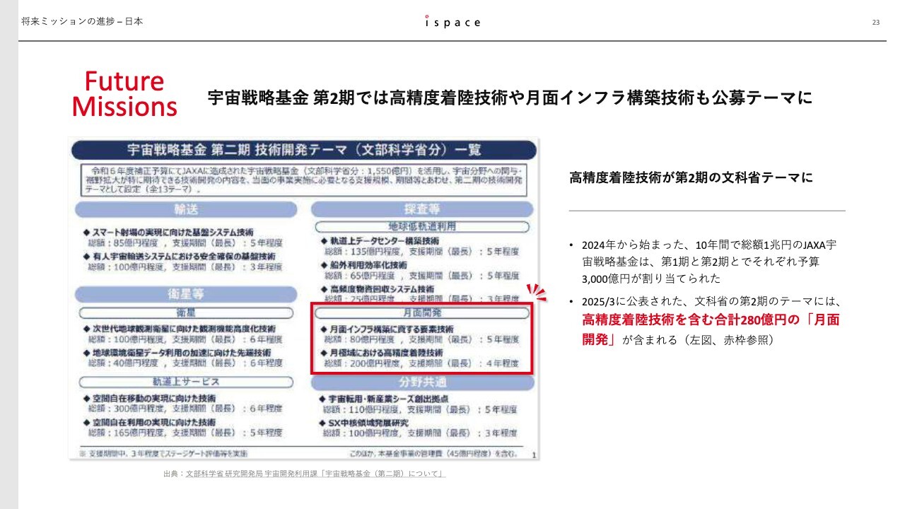Click the amount line 総額：110億円程度
The height and width of the screenshot is (509, 905).
click(420, 409)
